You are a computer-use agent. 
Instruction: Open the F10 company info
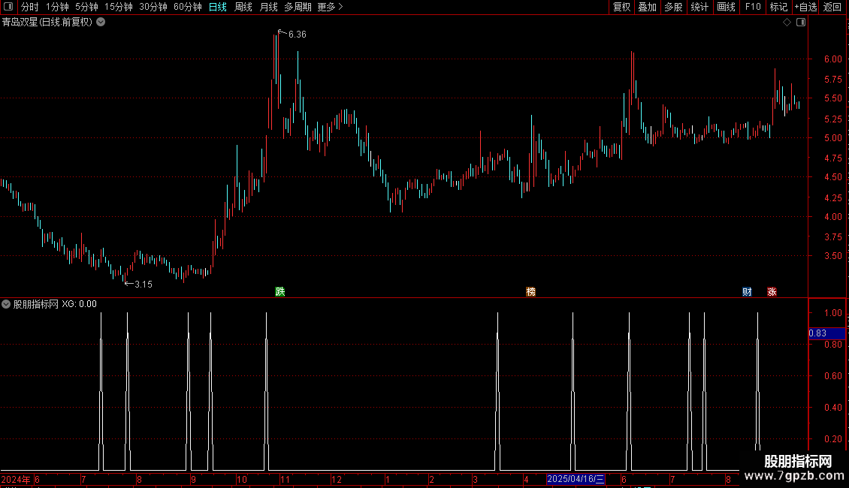point(753,7)
